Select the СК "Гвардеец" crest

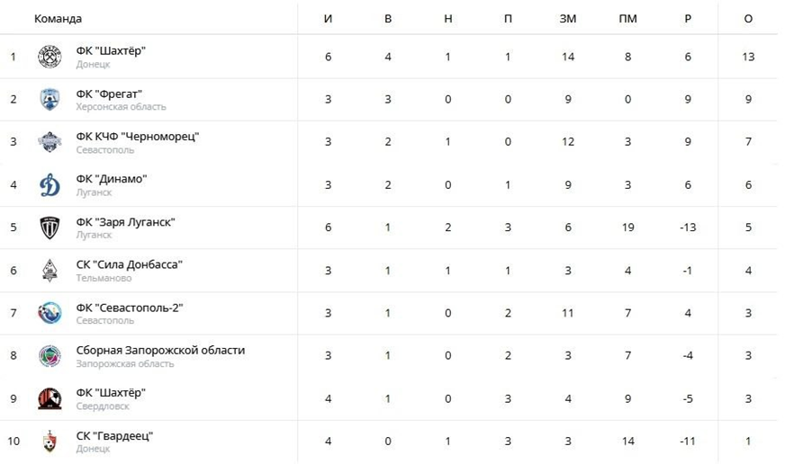tap(50, 442)
